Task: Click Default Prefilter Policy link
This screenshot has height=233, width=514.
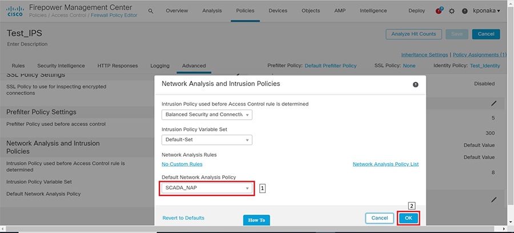Action: point(331,66)
